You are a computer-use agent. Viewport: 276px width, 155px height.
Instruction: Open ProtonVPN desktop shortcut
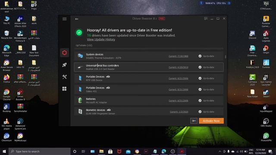click(266, 137)
